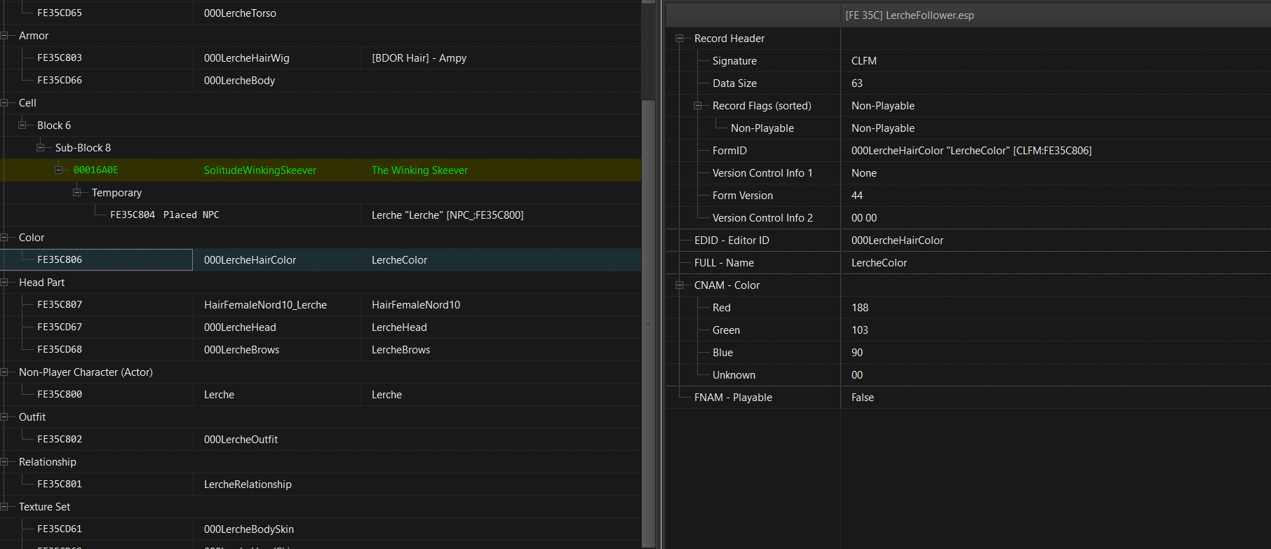
Task: Select the FE35C803 armor record
Action: coord(60,58)
